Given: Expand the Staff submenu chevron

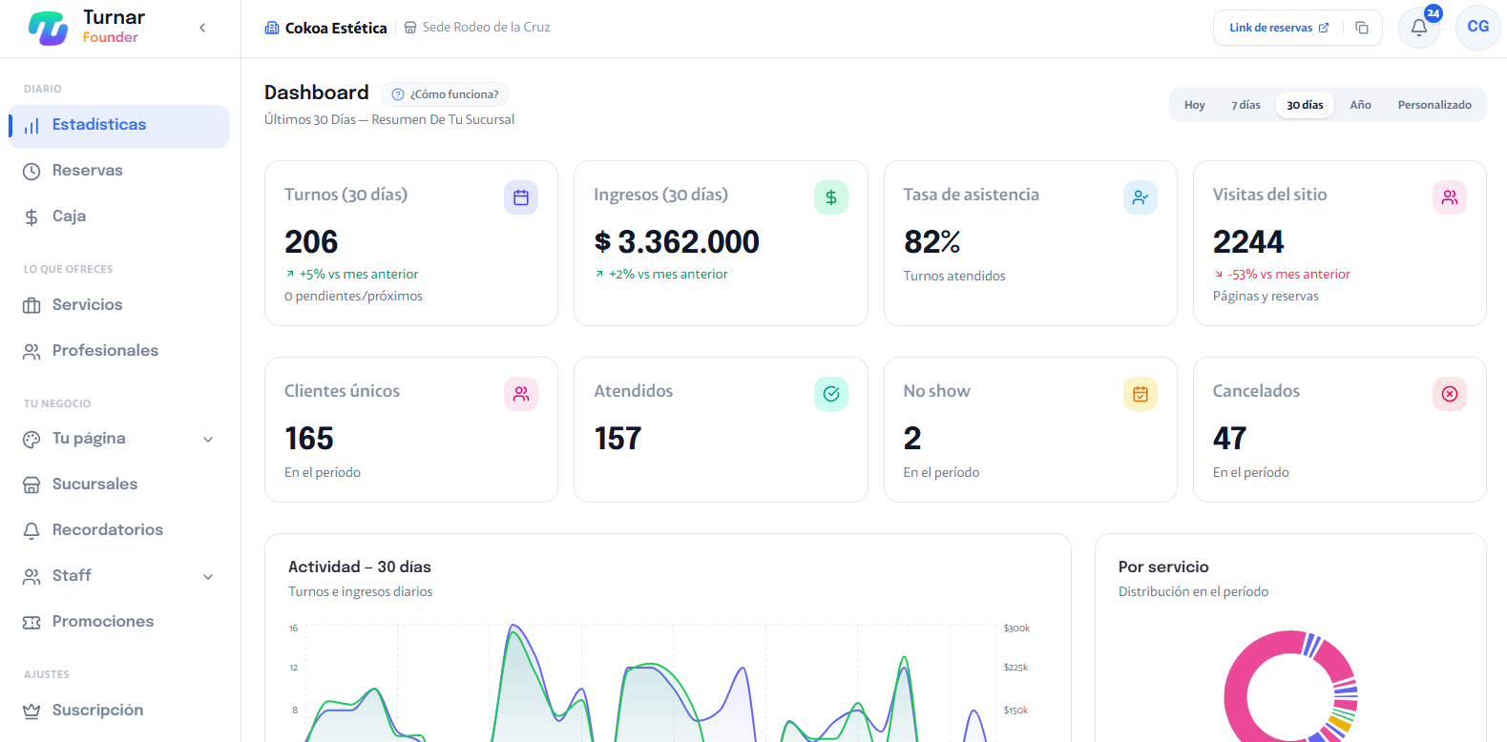Looking at the screenshot, I should (208, 576).
